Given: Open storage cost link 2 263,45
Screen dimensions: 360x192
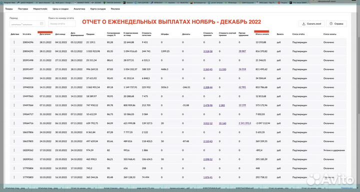Looking at the screenshot, I should tap(208, 69).
